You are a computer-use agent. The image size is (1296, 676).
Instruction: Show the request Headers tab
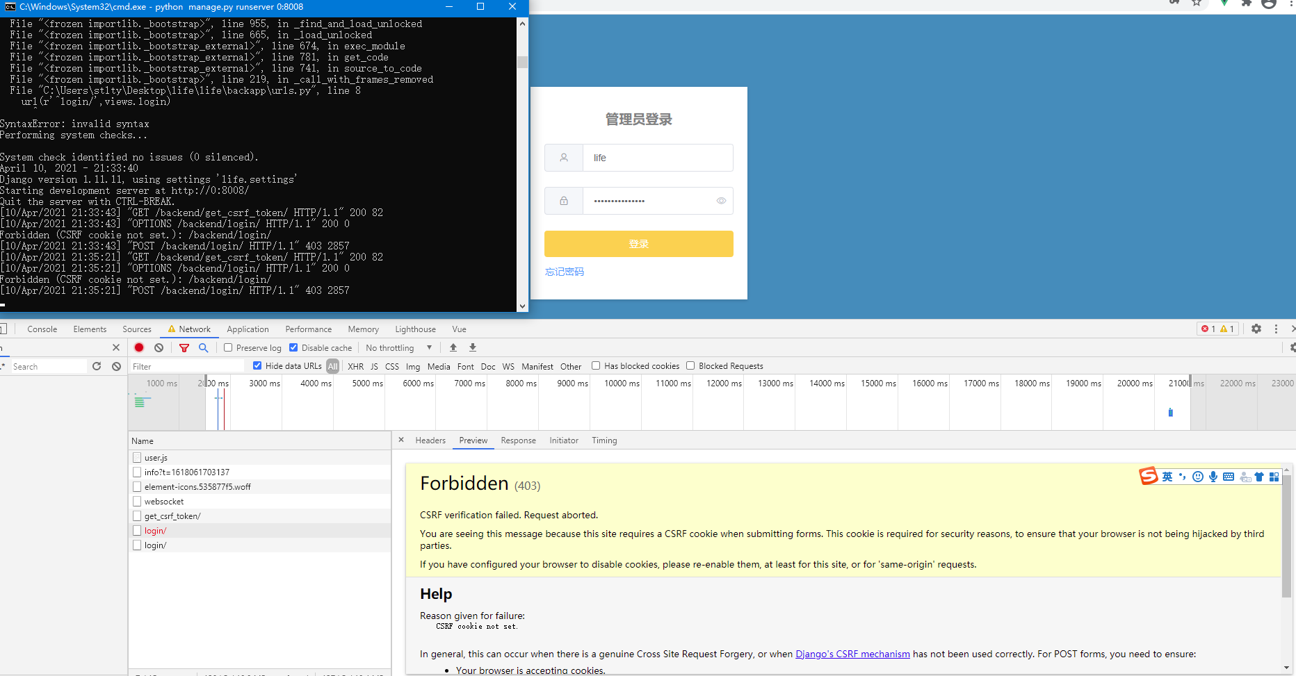(x=430, y=440)
